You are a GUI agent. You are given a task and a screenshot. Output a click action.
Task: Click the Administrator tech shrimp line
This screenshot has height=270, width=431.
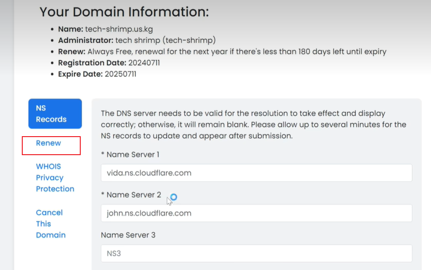click(137, 40)
